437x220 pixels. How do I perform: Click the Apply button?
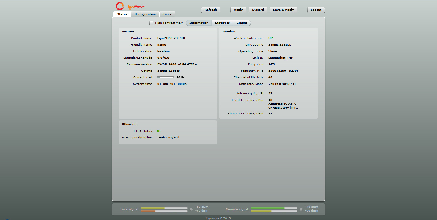click(x=238, y=10)
